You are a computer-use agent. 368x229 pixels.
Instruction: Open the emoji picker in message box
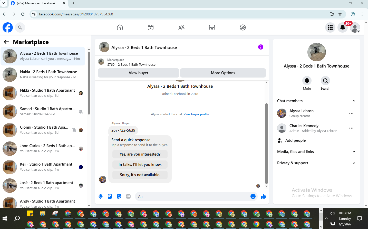[x=253, y=196]
